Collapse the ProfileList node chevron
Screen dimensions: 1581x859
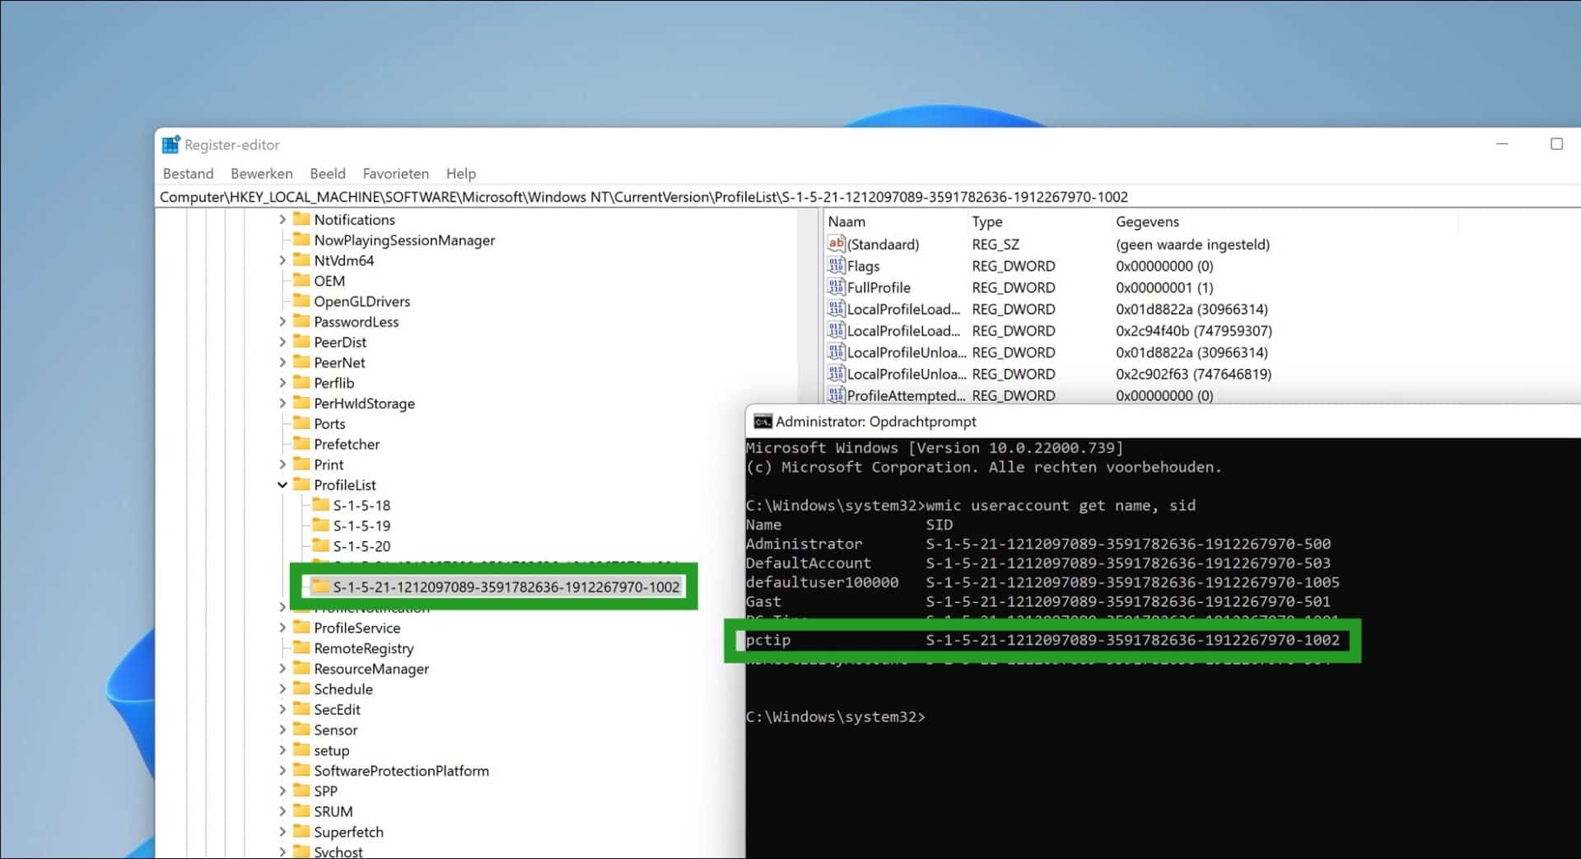click(x=282, y=484)
